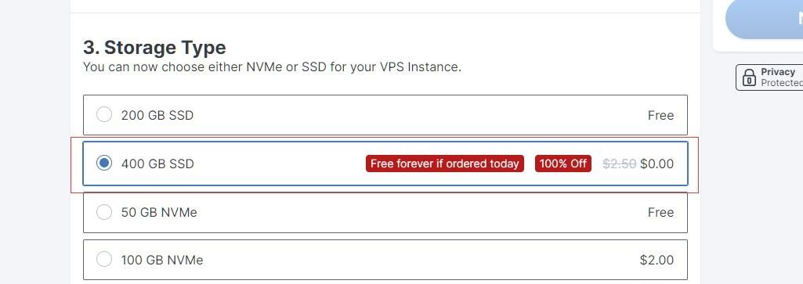Click the $0.00 discounted price

657,164
